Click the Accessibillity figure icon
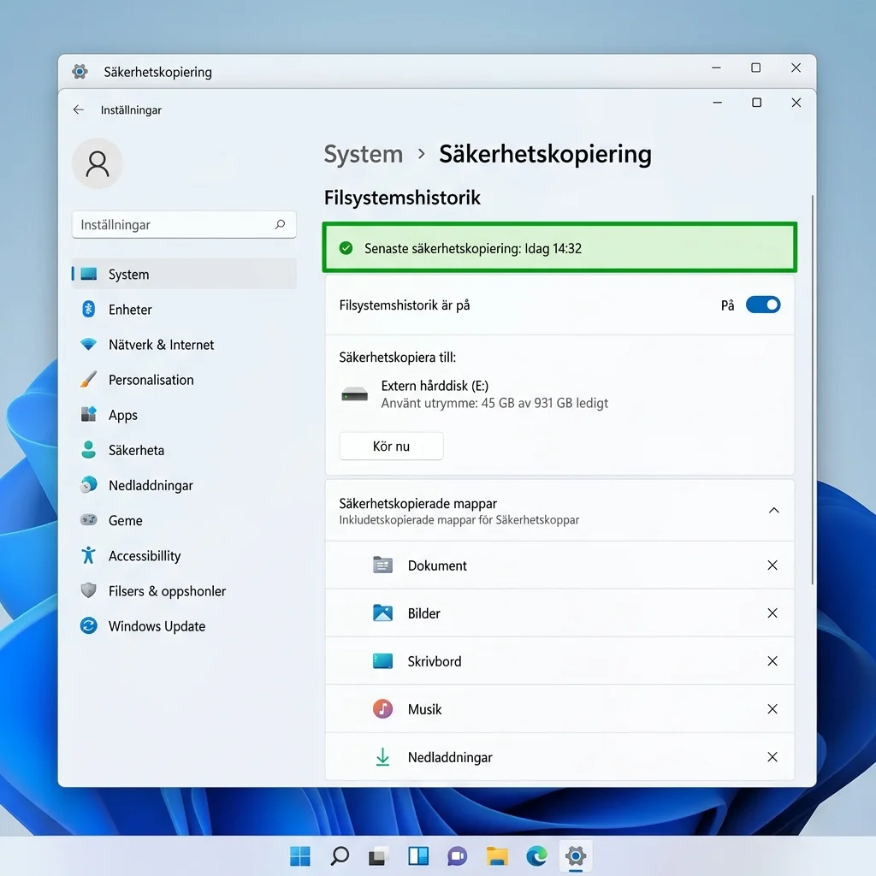The height and width of the screenshot is (876, 876). point(88,555)
